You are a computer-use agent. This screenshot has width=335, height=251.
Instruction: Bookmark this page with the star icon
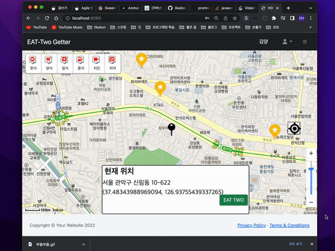[x=234, y=18]
